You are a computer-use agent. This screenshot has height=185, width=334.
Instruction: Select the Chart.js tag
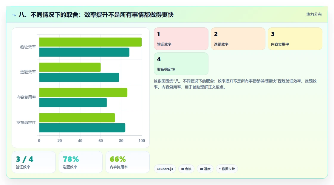click(x=165, y=169)
